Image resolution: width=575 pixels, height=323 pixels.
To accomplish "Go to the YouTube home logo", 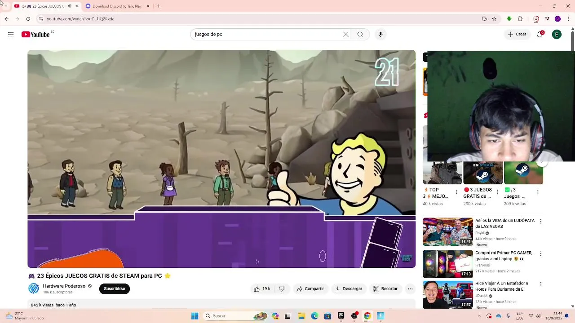I will click(35, 35).
